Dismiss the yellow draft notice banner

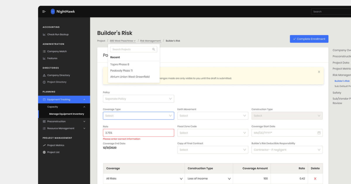[319, 72]
